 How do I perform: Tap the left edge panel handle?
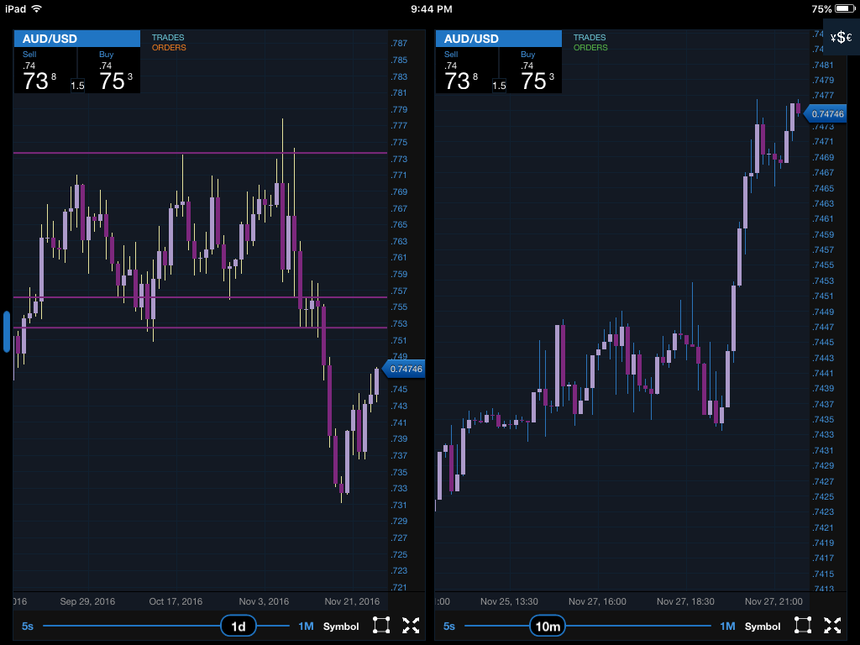click(7, 332)
